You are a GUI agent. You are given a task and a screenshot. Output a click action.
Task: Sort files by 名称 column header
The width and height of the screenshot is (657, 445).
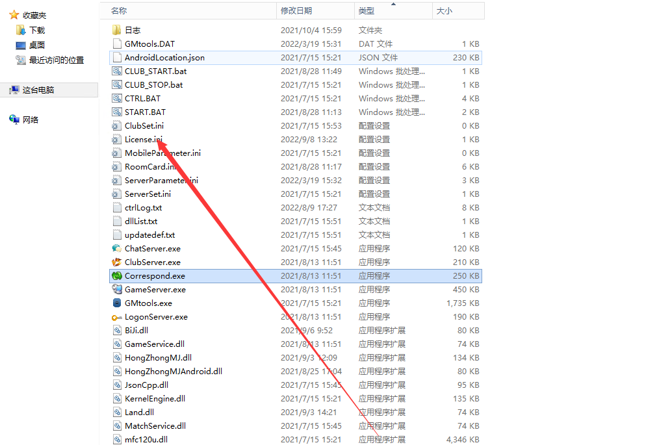click(x=119, y=10)
